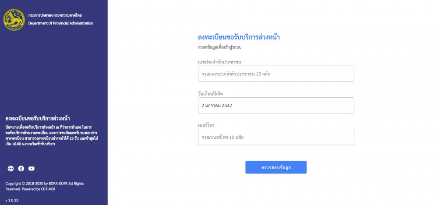
Task: Click the Copyright 2018-2020 BORA-DOPA line
Action: click(x=45, y=184)
